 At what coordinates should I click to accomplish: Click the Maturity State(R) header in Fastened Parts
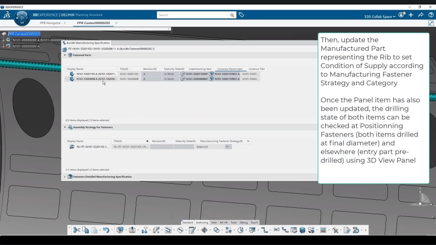click(x=174, y=69)
